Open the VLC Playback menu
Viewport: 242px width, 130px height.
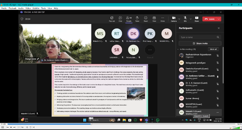click(12, 8)
